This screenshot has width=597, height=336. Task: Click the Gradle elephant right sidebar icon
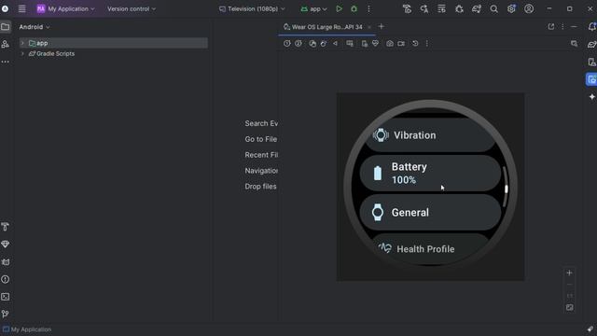[591, 44]
